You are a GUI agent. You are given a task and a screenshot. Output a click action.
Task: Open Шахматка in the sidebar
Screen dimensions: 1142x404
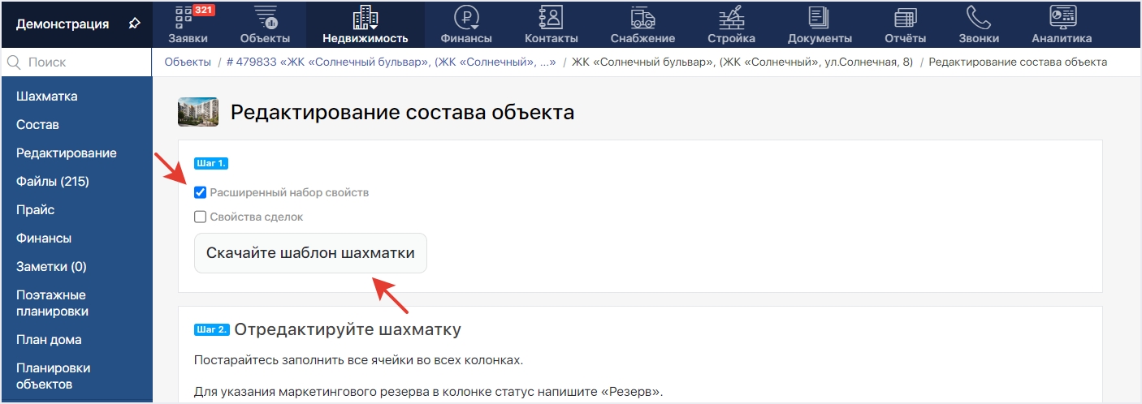[47, 97]
